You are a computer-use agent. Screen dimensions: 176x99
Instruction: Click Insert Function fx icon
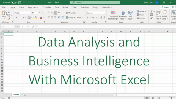33,27
